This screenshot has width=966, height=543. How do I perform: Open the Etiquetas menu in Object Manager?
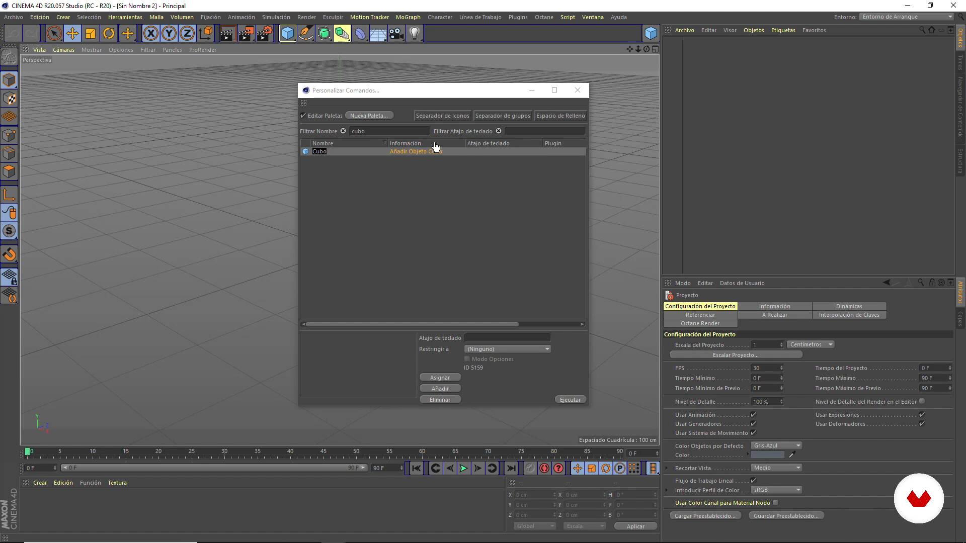(783, 30)
